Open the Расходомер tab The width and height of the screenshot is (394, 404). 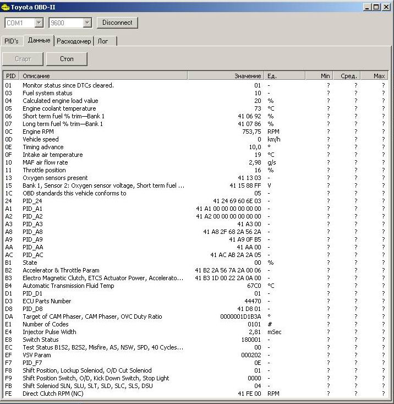point(74,41)
